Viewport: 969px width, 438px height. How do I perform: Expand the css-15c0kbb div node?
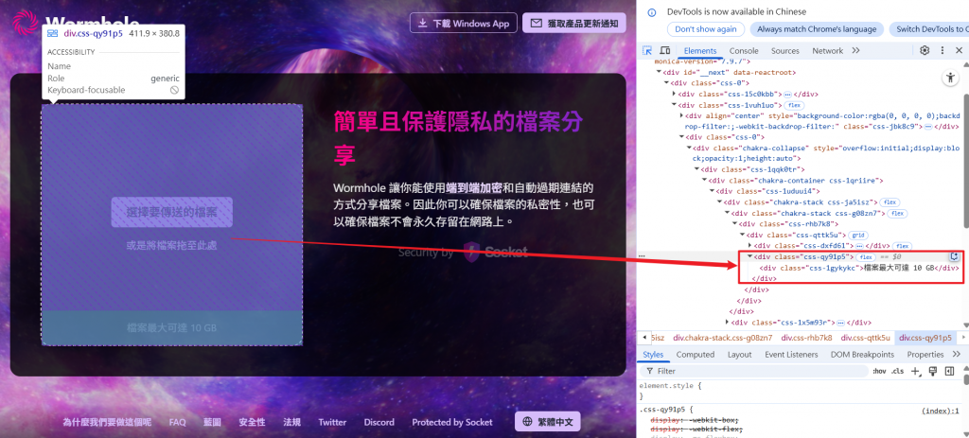click(x=674, y=95)
